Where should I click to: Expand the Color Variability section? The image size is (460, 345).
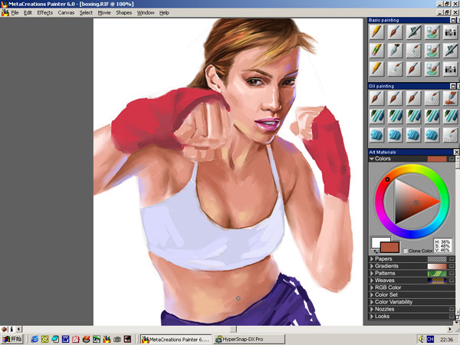[x=372, y=301]
